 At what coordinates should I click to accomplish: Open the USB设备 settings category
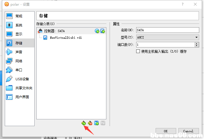tap(20, 79)
